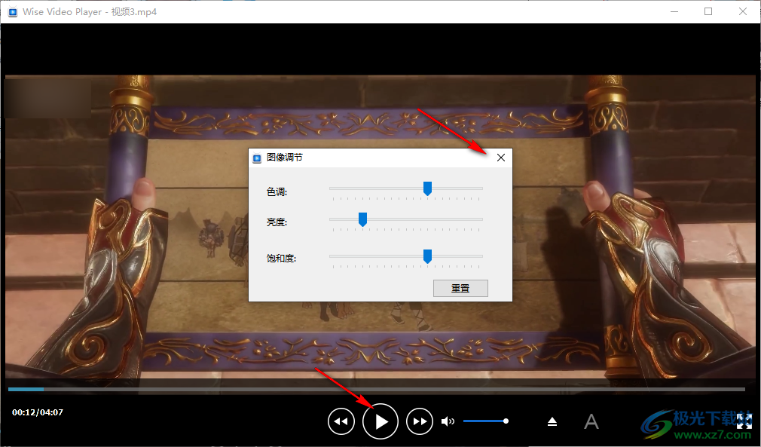This screenshot has width=761, height=447.
Task: Close the Wise Video Player window
Action: click(x=743, y=11)
